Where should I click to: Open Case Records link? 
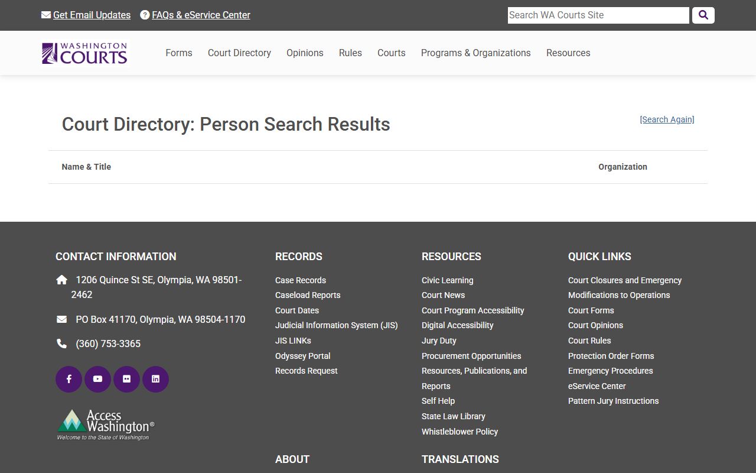point(301,280)
